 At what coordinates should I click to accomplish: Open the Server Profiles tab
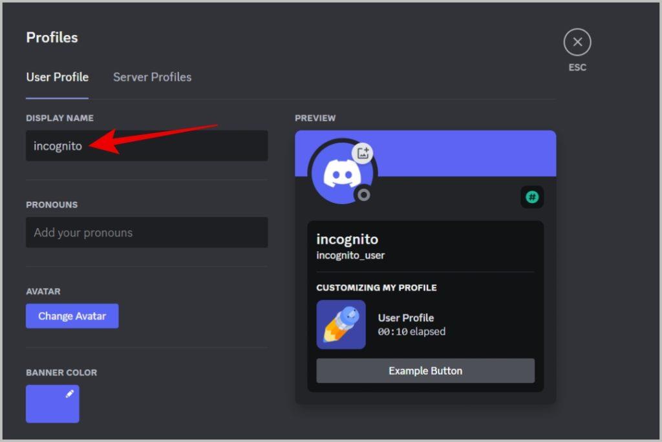[x=153, y=78]
